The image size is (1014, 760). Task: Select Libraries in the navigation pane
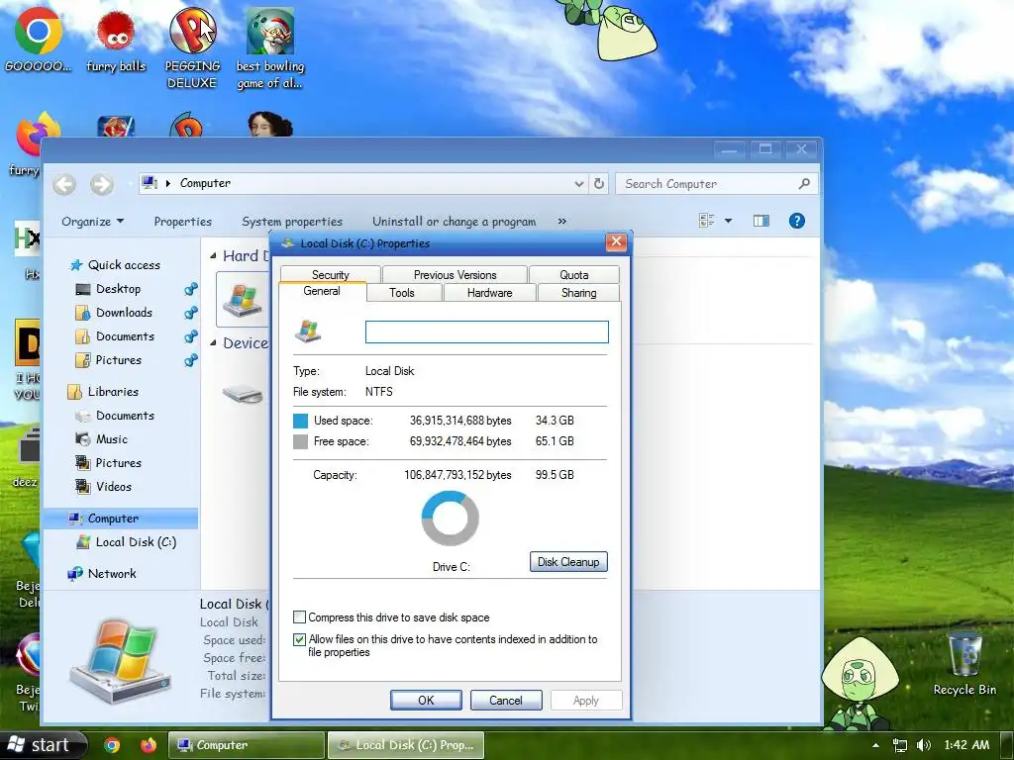click(113, 392)
